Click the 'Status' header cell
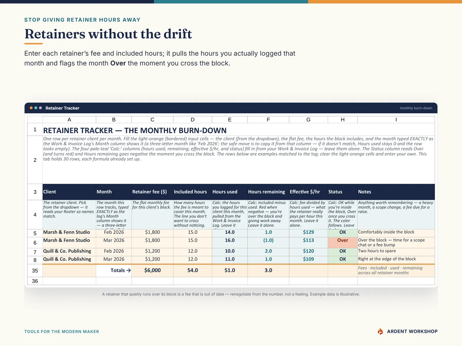This screenshot has height=346, width=462. pyautogui.click(x=343, y=192)
